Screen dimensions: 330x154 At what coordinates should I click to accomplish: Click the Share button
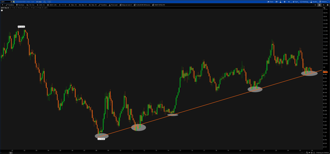270,2
